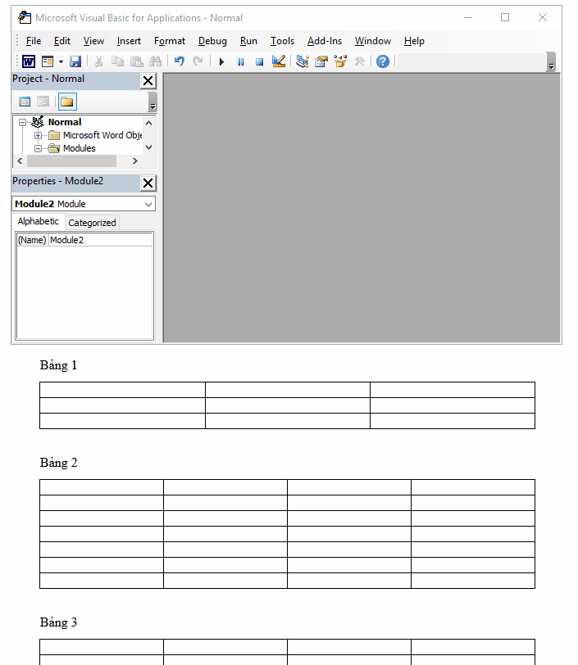Select the Normal project tree item
This screenshot has height=665, width=578.
[65, 122]
